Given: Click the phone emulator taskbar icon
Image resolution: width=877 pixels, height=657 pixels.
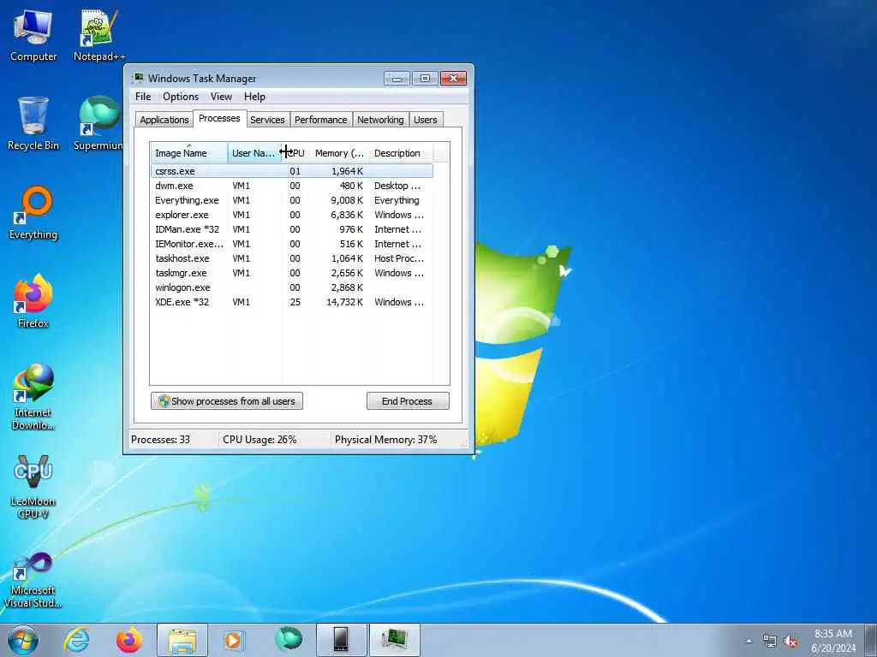Looking at the screenshot, I should click(x=341, y=640).
